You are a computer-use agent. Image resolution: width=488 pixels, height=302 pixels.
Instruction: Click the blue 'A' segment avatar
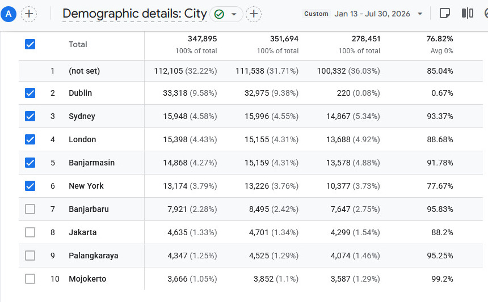coord(9,14)
